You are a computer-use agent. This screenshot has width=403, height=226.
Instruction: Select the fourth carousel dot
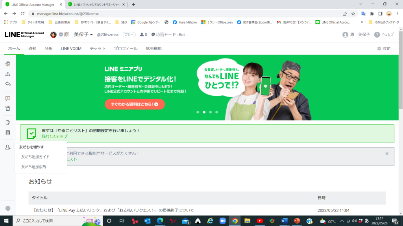point(217,112)
